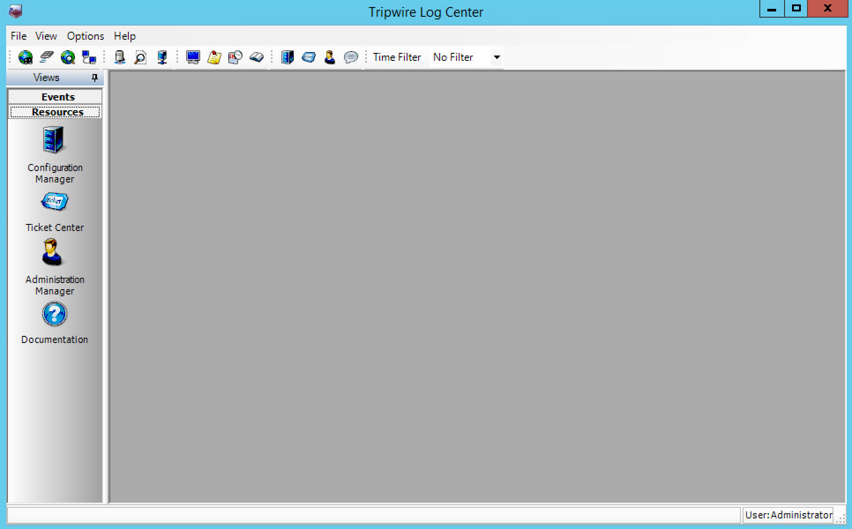
Task: Click the globe with magnifier toolbar icon
Action: [x=67, y=57]
